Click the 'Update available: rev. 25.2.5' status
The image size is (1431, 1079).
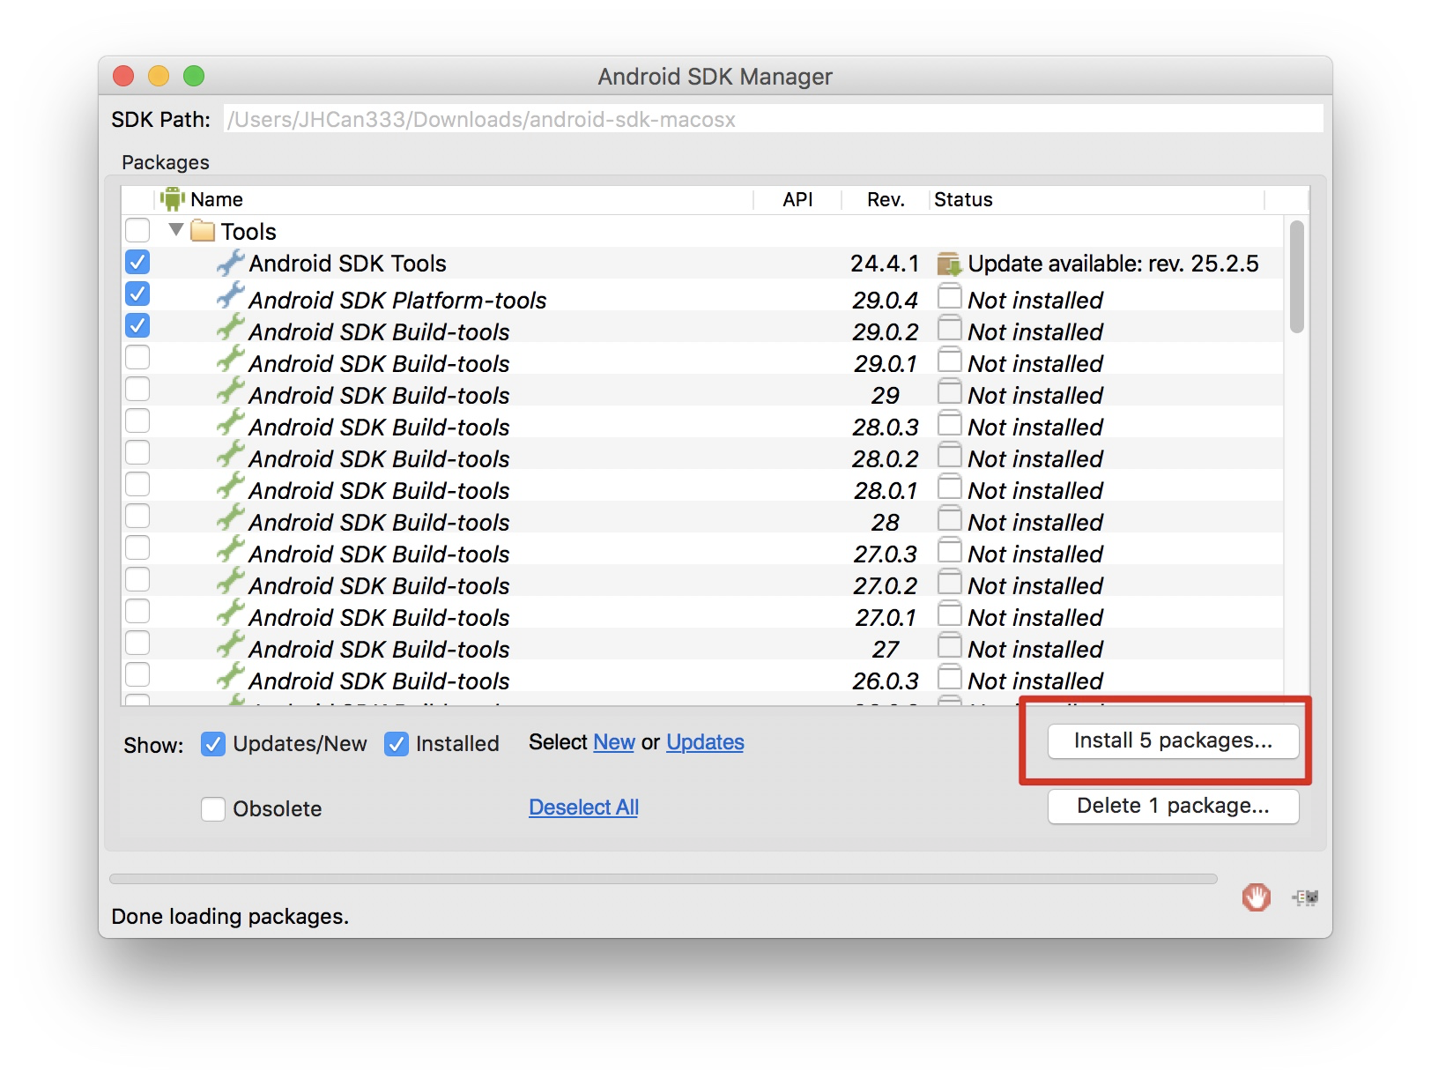[x=1113, y=264]
